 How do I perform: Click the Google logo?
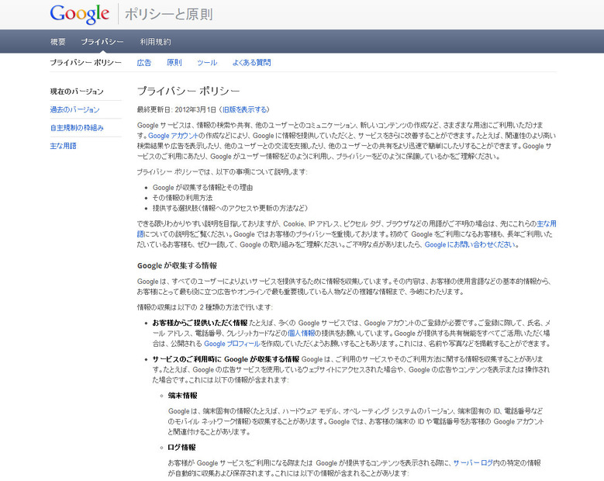(x=80, y=14)
